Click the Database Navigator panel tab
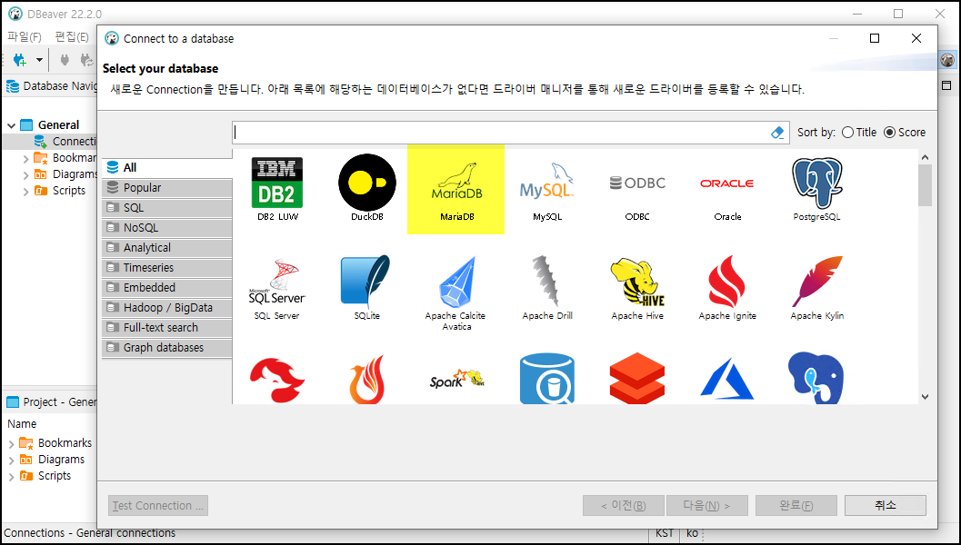 52,86
